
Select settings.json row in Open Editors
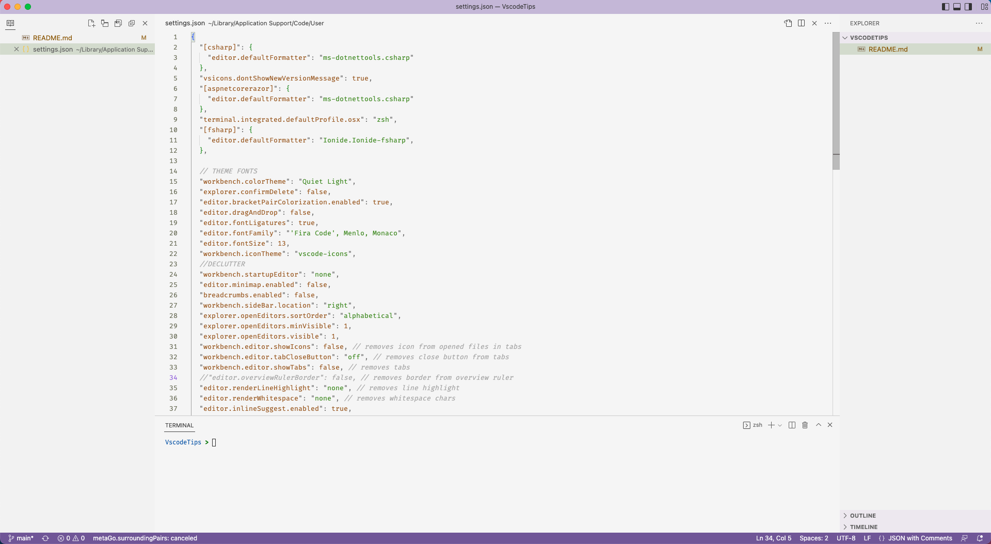click(77, 49)
